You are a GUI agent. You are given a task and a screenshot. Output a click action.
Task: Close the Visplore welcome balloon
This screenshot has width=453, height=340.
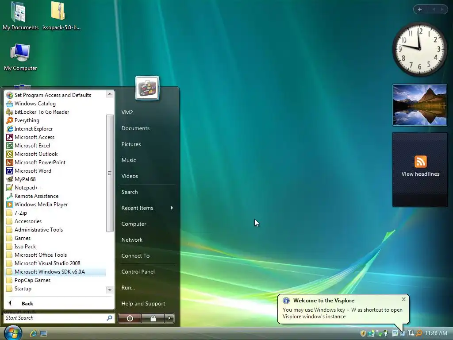pyautogui.click(x=403, y=299)
